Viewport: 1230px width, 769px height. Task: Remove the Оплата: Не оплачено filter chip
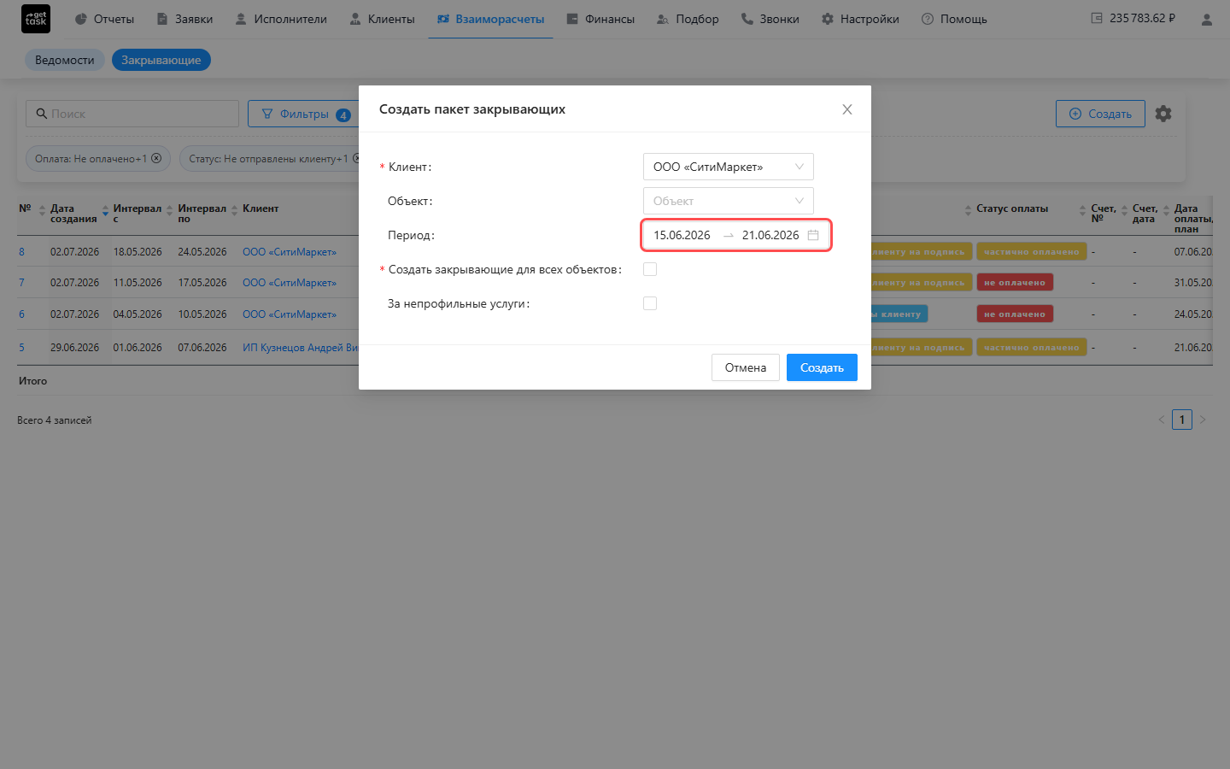(156, 158)
